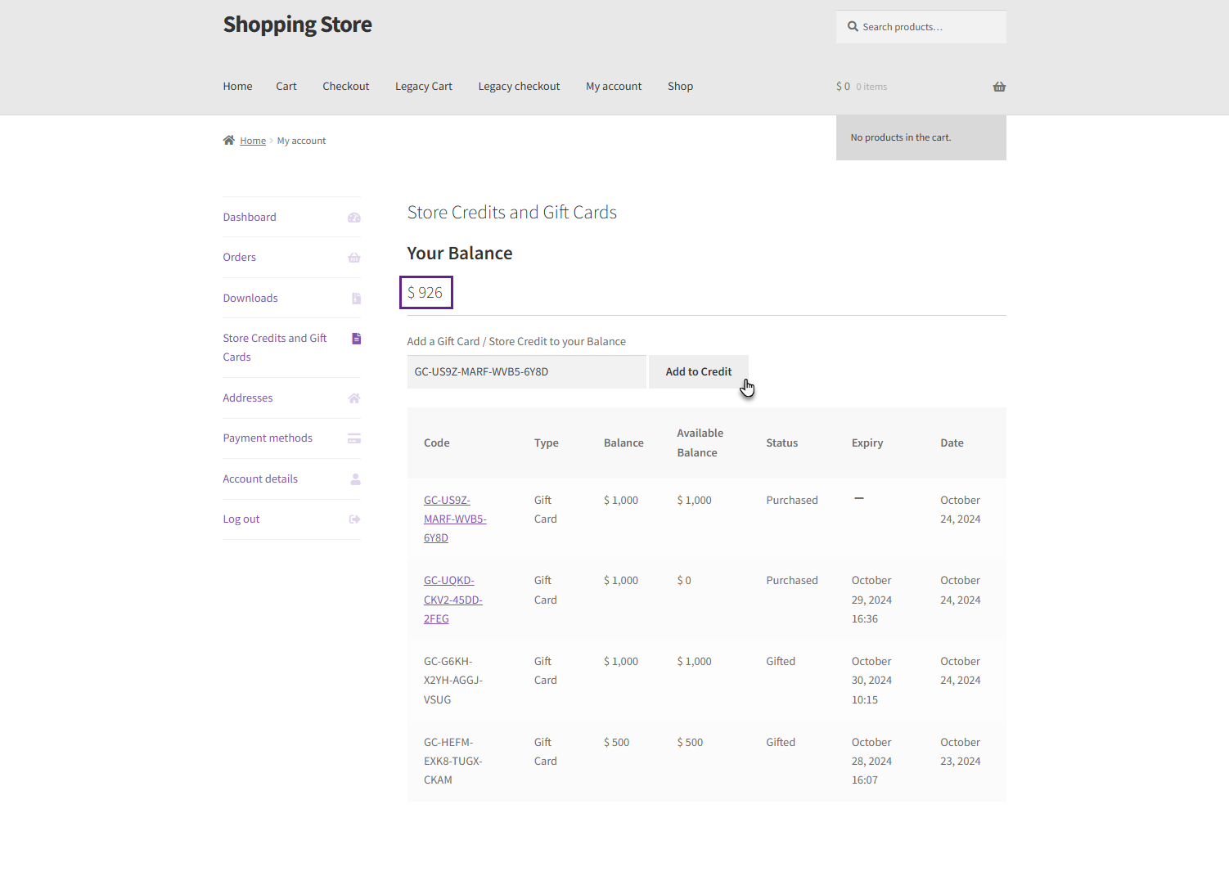Open Payment methods in account sidebar
Screen dimensions: 1229x881
coord(268,438)
